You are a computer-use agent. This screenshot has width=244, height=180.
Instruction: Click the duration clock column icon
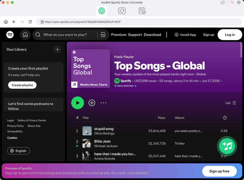[x=225, y=118]
